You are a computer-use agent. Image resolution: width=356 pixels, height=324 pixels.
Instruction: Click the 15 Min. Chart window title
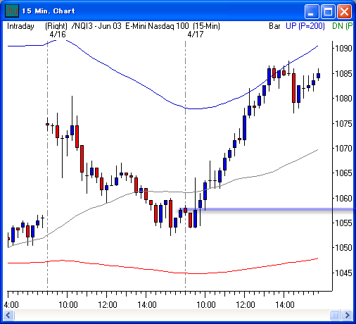pos(49,11)
